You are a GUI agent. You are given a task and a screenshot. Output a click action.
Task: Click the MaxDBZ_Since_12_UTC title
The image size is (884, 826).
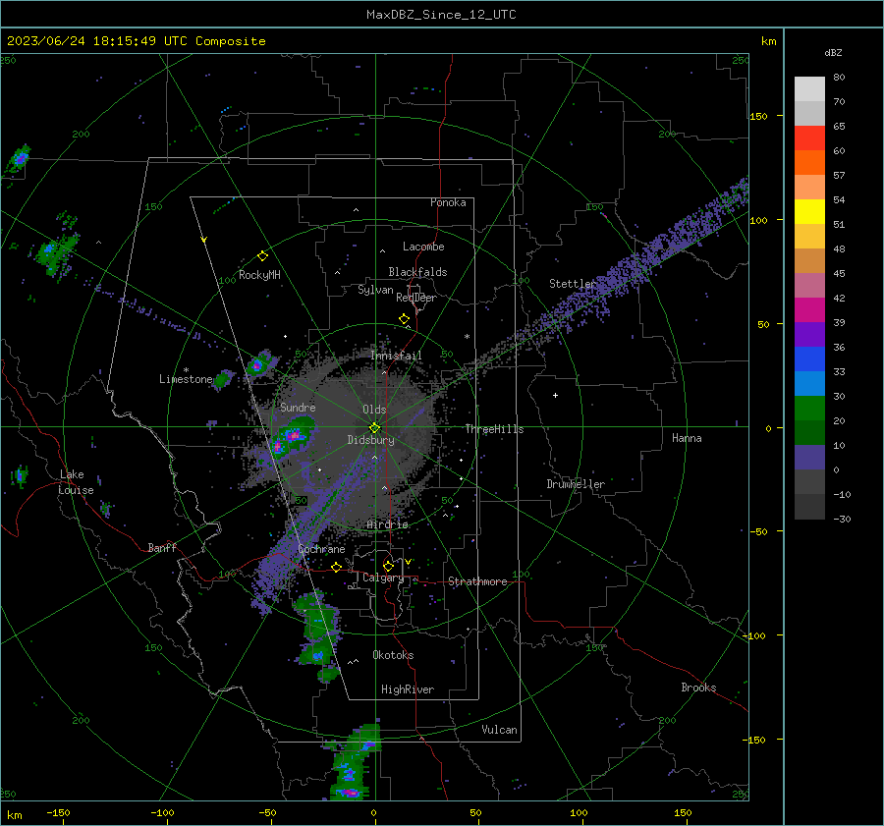441,15
